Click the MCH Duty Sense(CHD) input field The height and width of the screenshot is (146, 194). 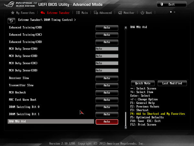pyautogui.click(x=107, y=70)
